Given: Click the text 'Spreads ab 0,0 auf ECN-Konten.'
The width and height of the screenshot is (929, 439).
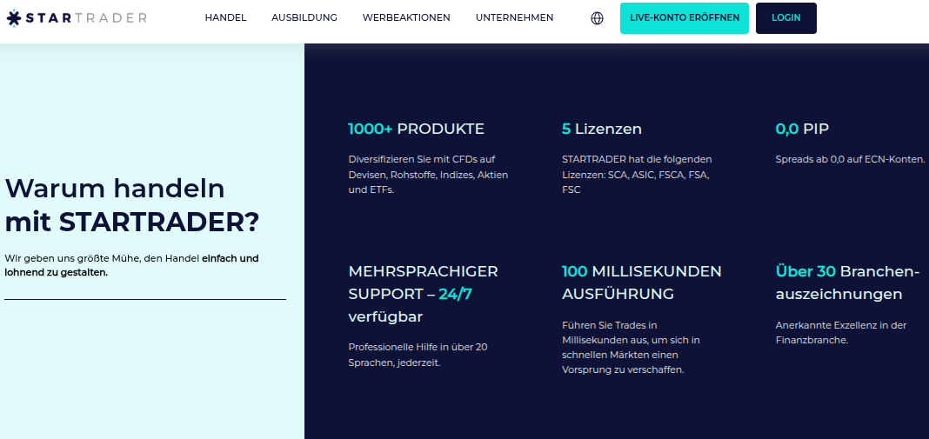Looking at the screenshot, I should click(x=850, y=159).
